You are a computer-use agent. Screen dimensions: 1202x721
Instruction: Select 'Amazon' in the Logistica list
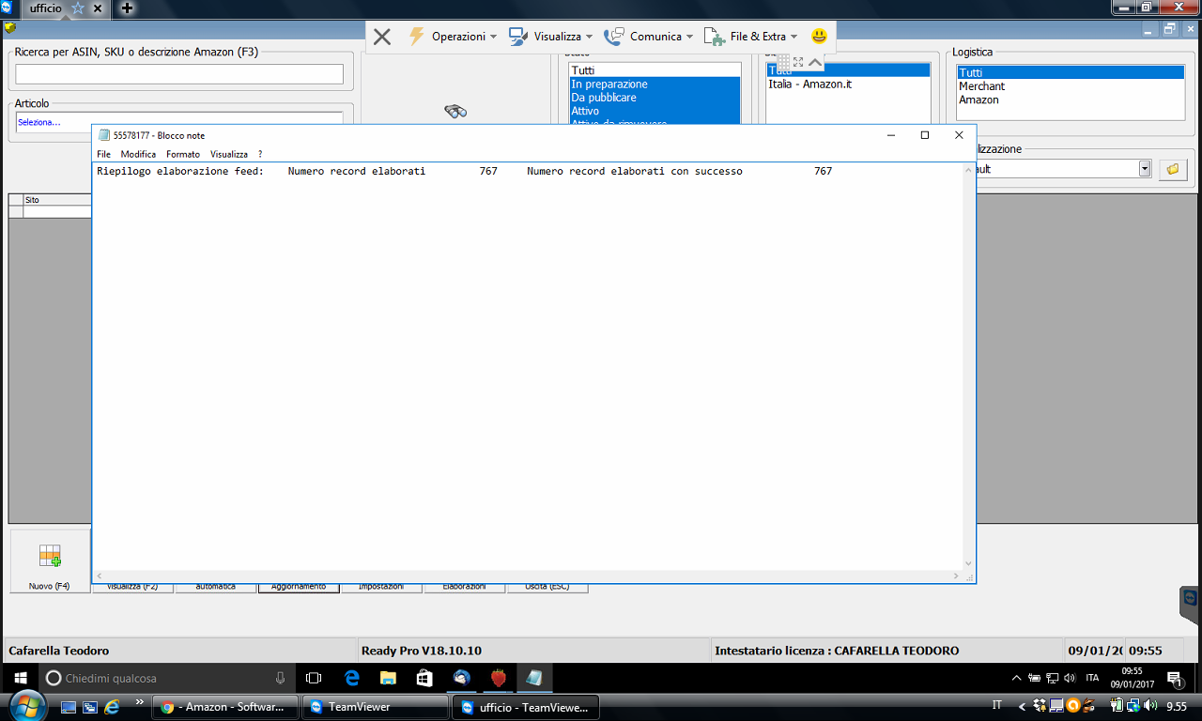(1071, 100)
